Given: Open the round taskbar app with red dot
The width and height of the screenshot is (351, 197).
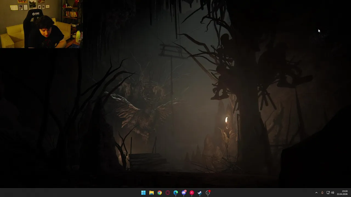Looking at the screenshot, I should tap(208, 193).
